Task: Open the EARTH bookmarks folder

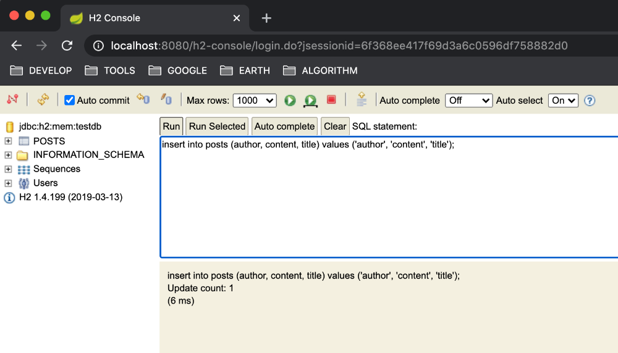Action: 245,71
